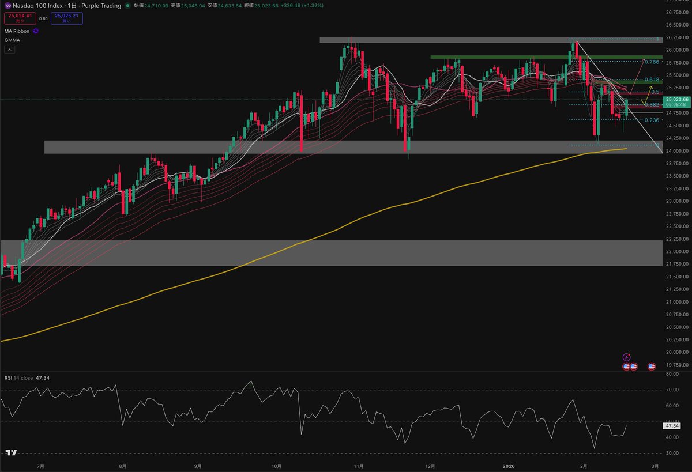
Task: Open the purple lightning event icon
Action: [627, 357]
